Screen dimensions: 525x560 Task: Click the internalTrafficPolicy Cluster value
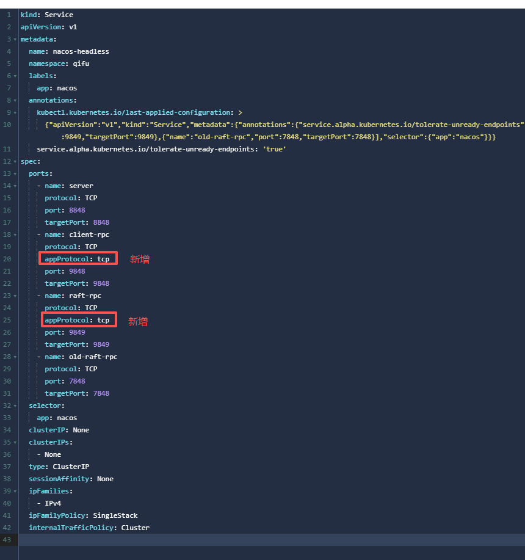click(135, 528)
